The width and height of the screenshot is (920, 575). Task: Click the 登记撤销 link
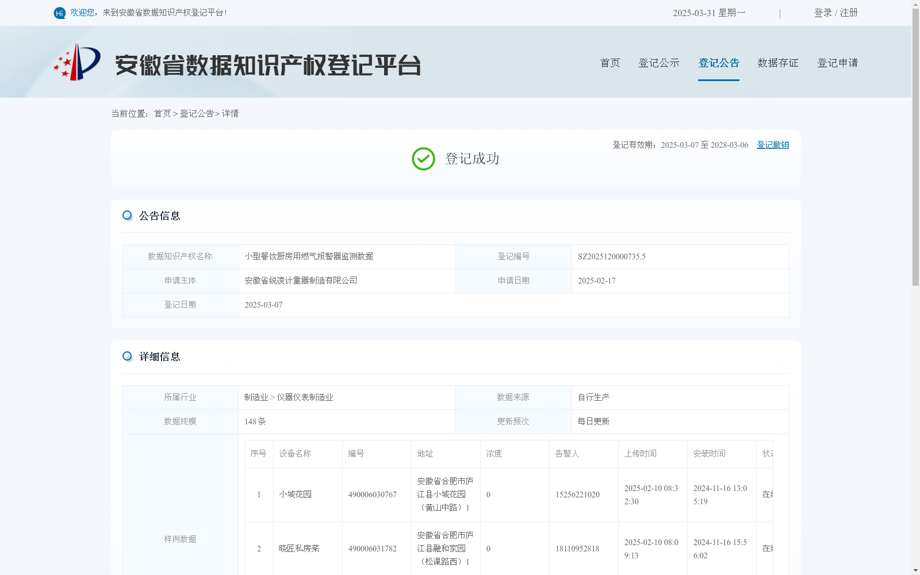(x=773, y=145)
